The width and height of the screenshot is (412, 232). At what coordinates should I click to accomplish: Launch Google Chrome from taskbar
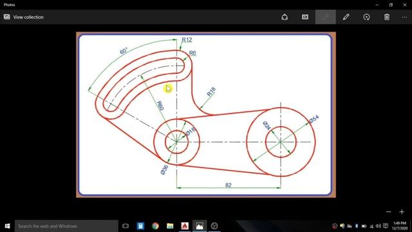(155, 226)
